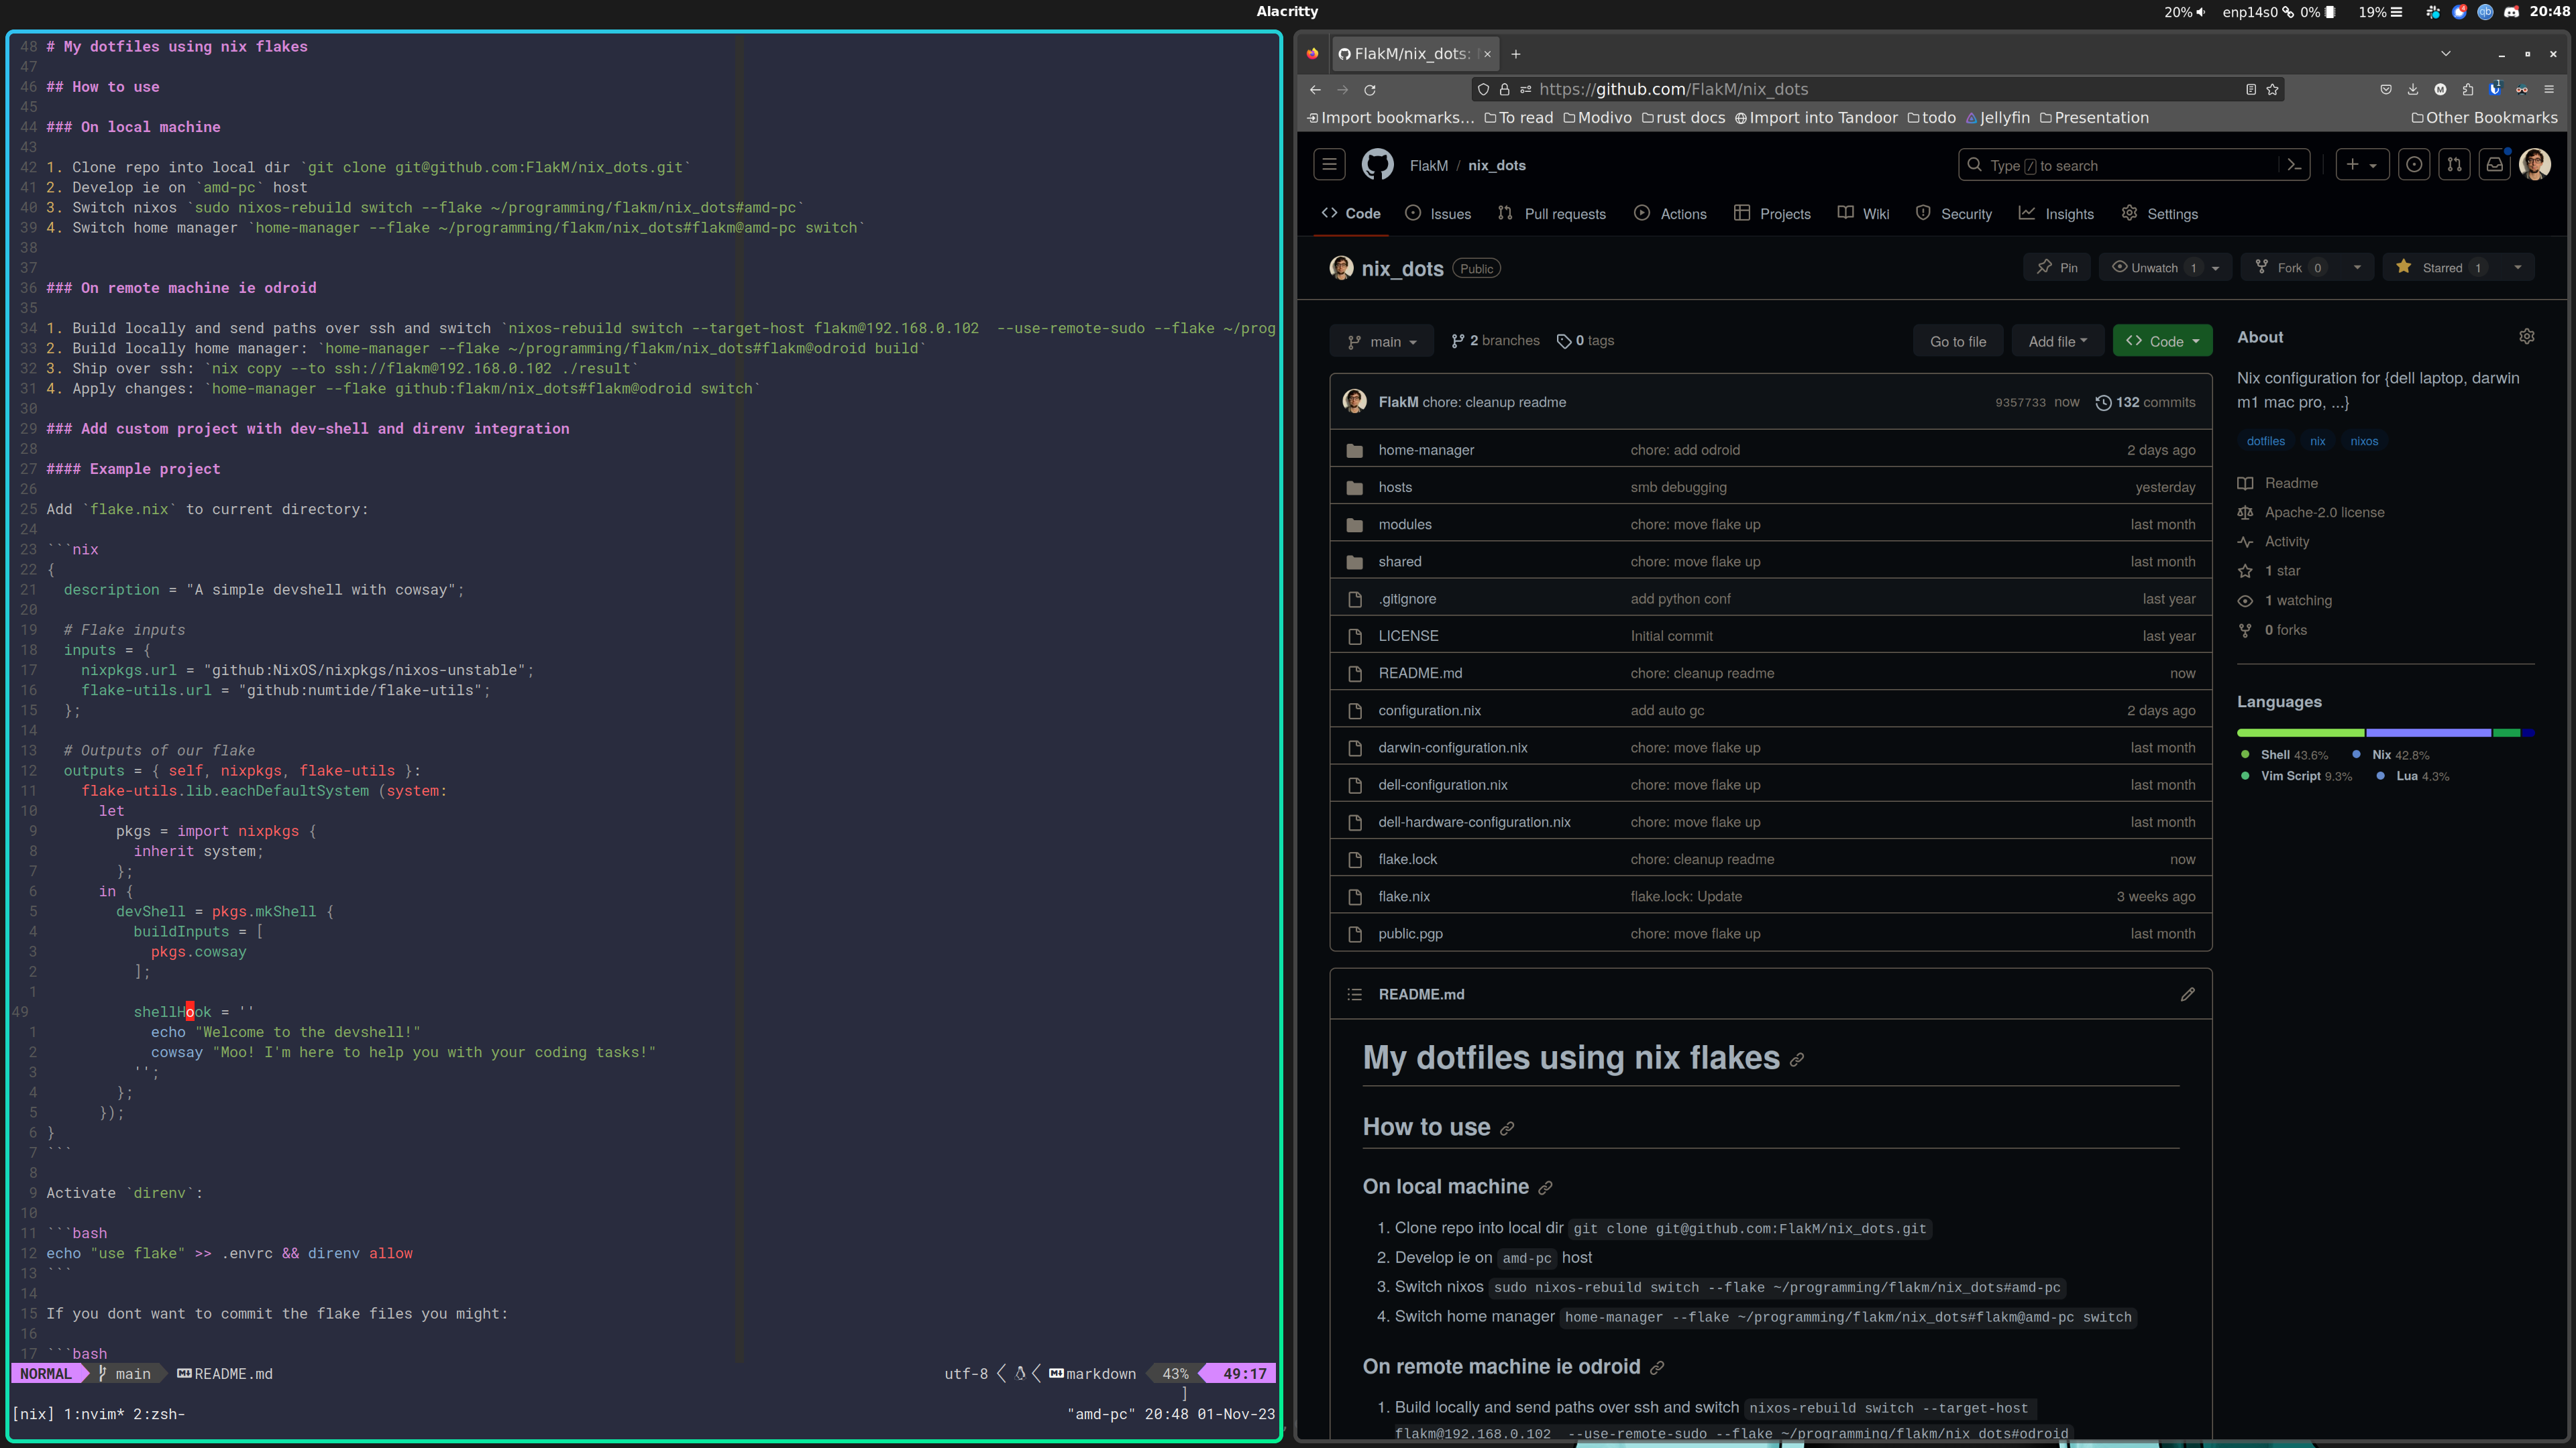The height and width of the screenshot is (1448, 2576).
Task: Click the README.md file in file list
Action: (x=1419, y=672)
